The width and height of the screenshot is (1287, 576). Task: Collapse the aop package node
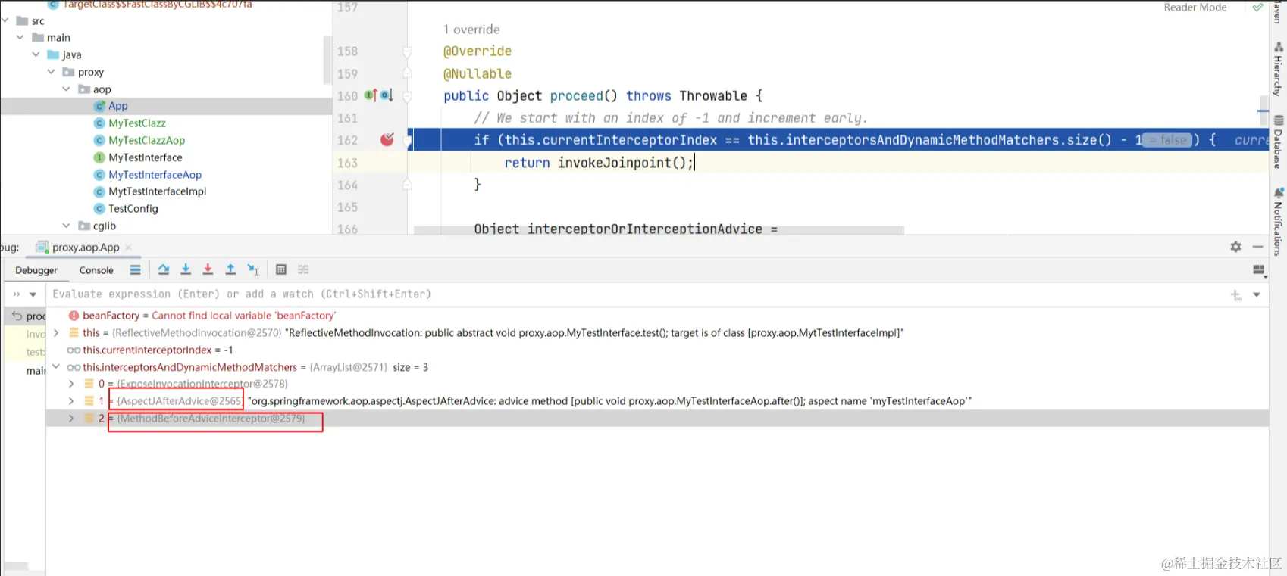tap(67, 89)
